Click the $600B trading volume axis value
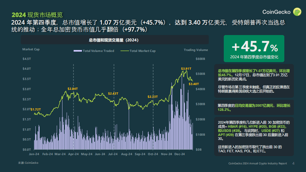Image resolution: width=306 pixels, height=172 pixels. [x=200, y=59]
